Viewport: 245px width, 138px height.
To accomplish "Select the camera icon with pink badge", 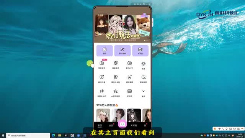I will pos(102,63).
